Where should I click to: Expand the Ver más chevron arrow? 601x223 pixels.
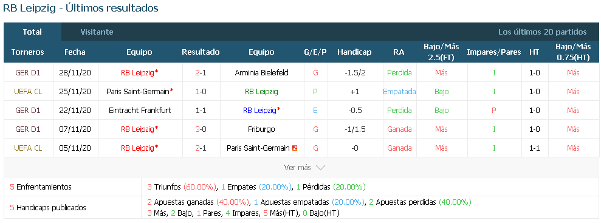[320, 168]
